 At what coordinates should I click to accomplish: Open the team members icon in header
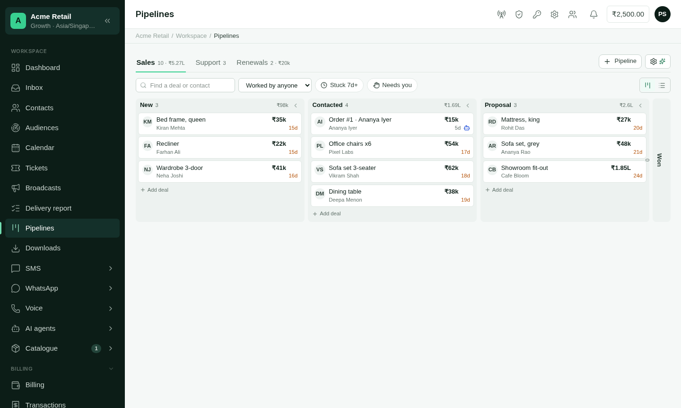(572, 14)
